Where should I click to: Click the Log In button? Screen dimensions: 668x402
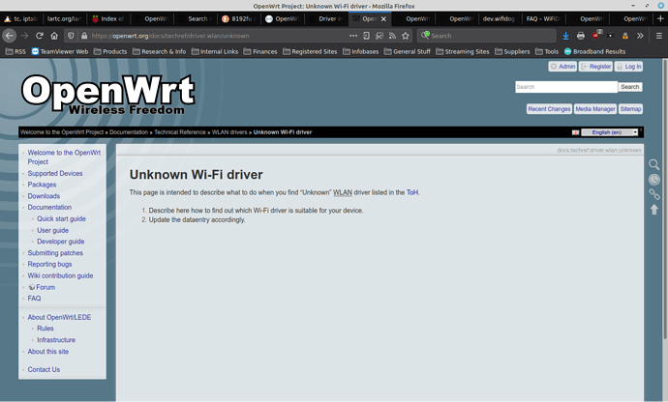pos(629,67)
